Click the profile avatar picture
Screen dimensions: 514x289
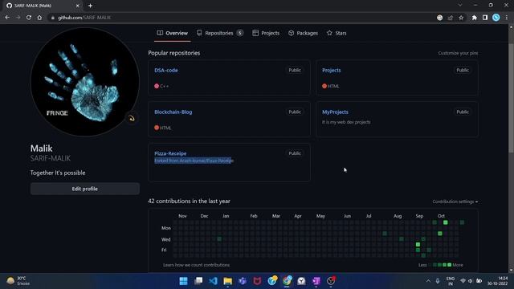tap(85, 82)
